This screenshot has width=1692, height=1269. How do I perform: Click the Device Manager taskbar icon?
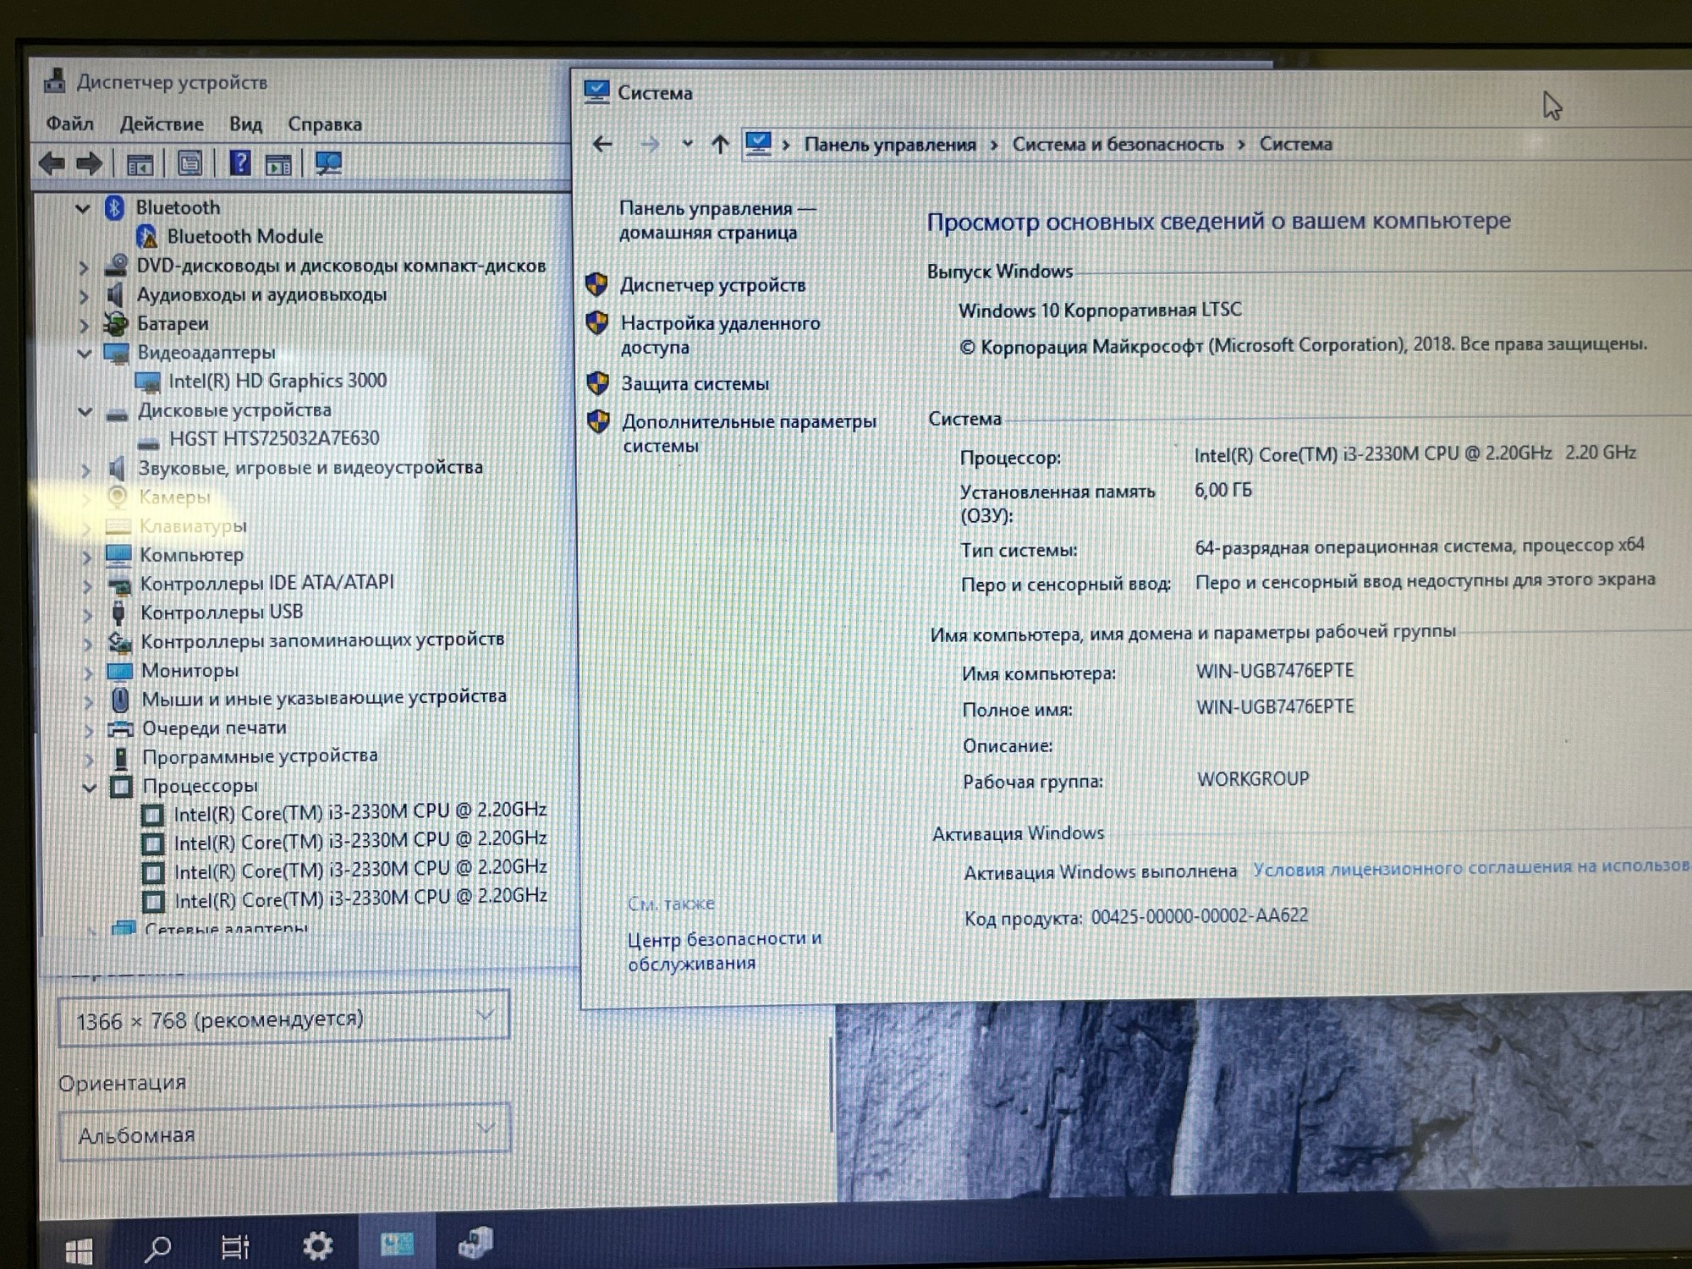pyautogui.click(x=475, y=1242)
